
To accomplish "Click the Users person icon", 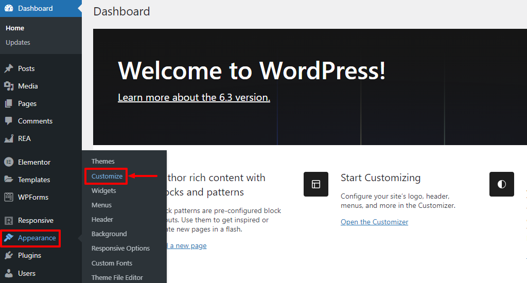I will pyautogui.click(x=9, y=273).
